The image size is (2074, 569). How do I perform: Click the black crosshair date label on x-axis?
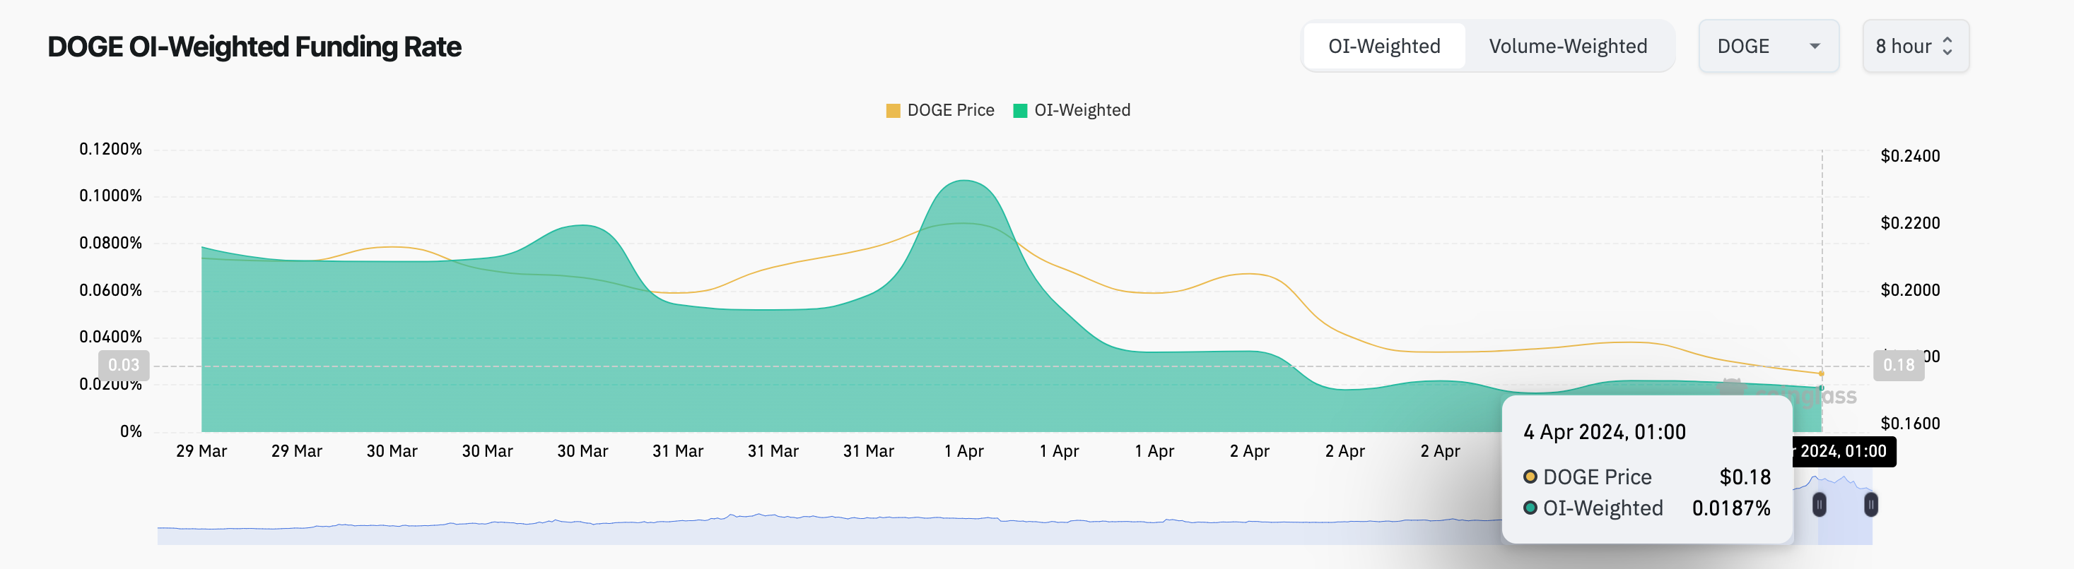coord(1844,452)
